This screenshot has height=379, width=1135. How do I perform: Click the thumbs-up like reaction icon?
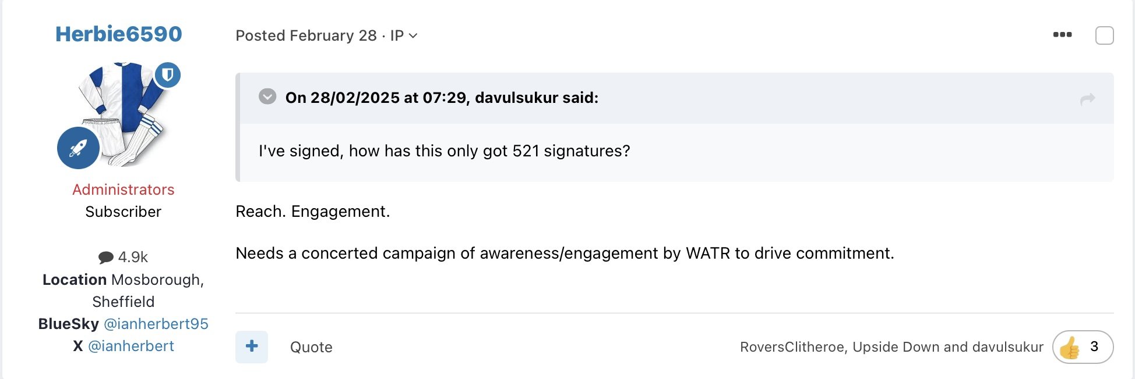tap(1070, 348)
